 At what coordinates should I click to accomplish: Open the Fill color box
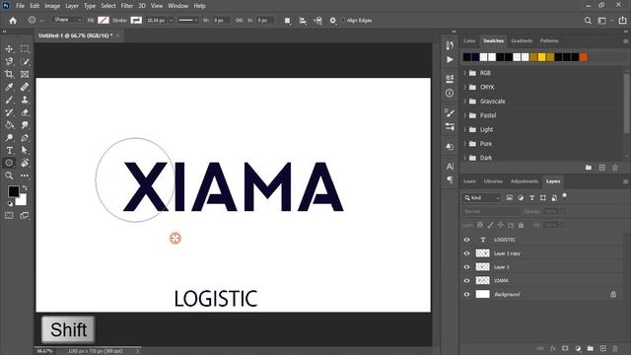click(x=104, y=20)
